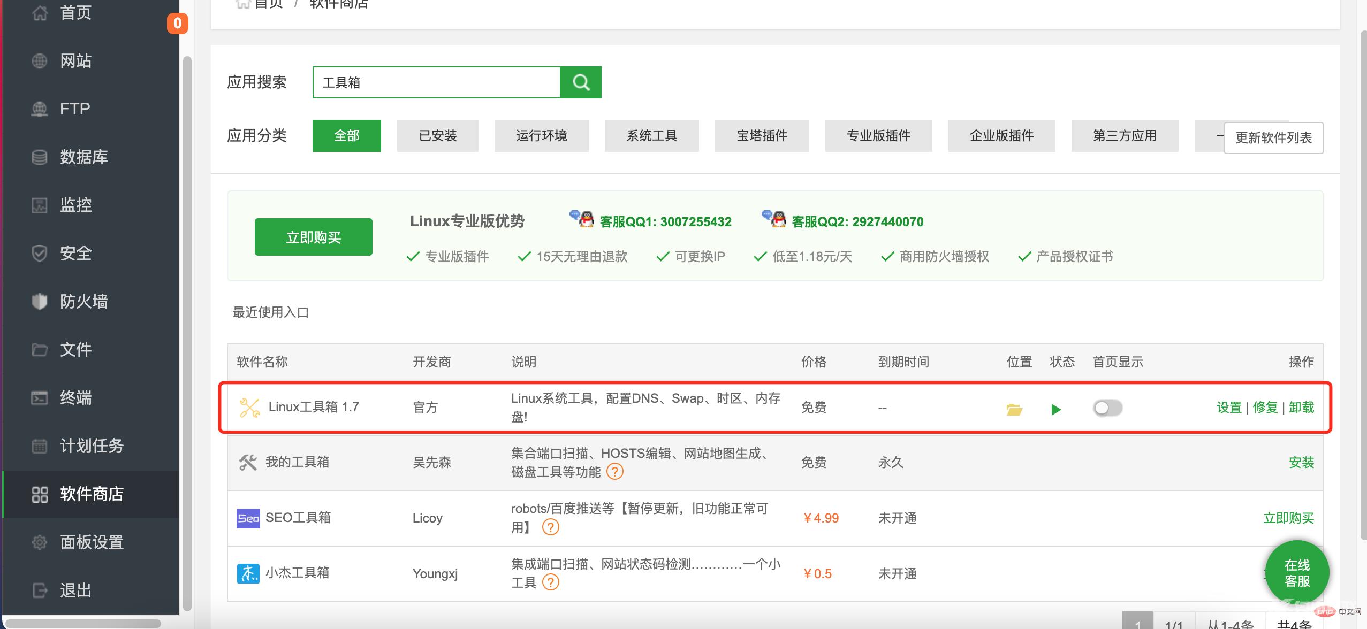Select the 监控 monitoring icon

[40, 205]
